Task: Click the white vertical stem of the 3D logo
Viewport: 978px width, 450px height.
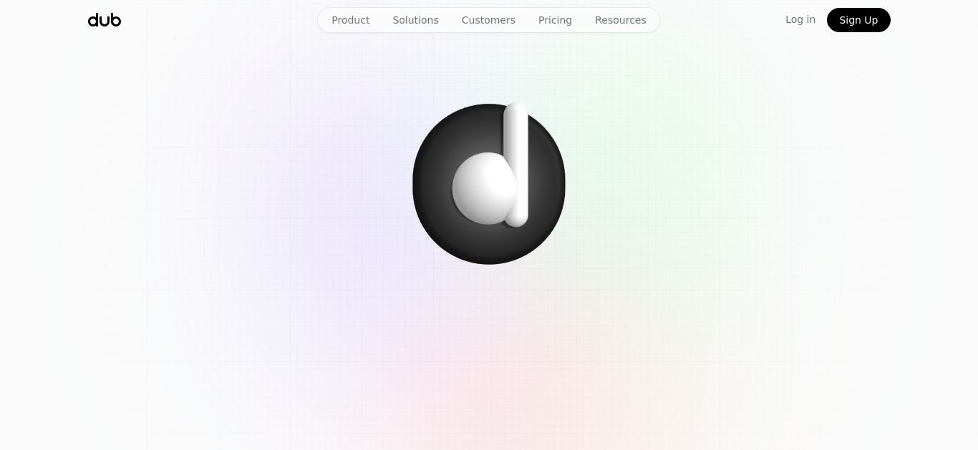Action: click(516, 165)
